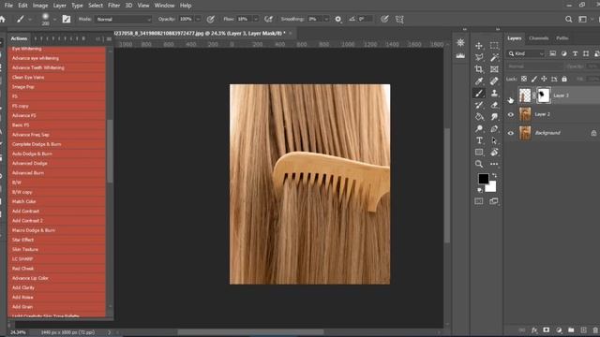Toggle lock image pixels
Screen dimensions: 600x337
[534, 79]
